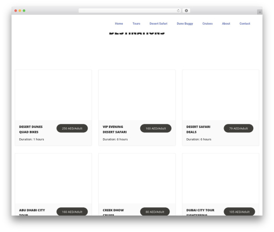Click the 105 AED/Adult price button
Screen dimensions: 274x232
(239, 212)
